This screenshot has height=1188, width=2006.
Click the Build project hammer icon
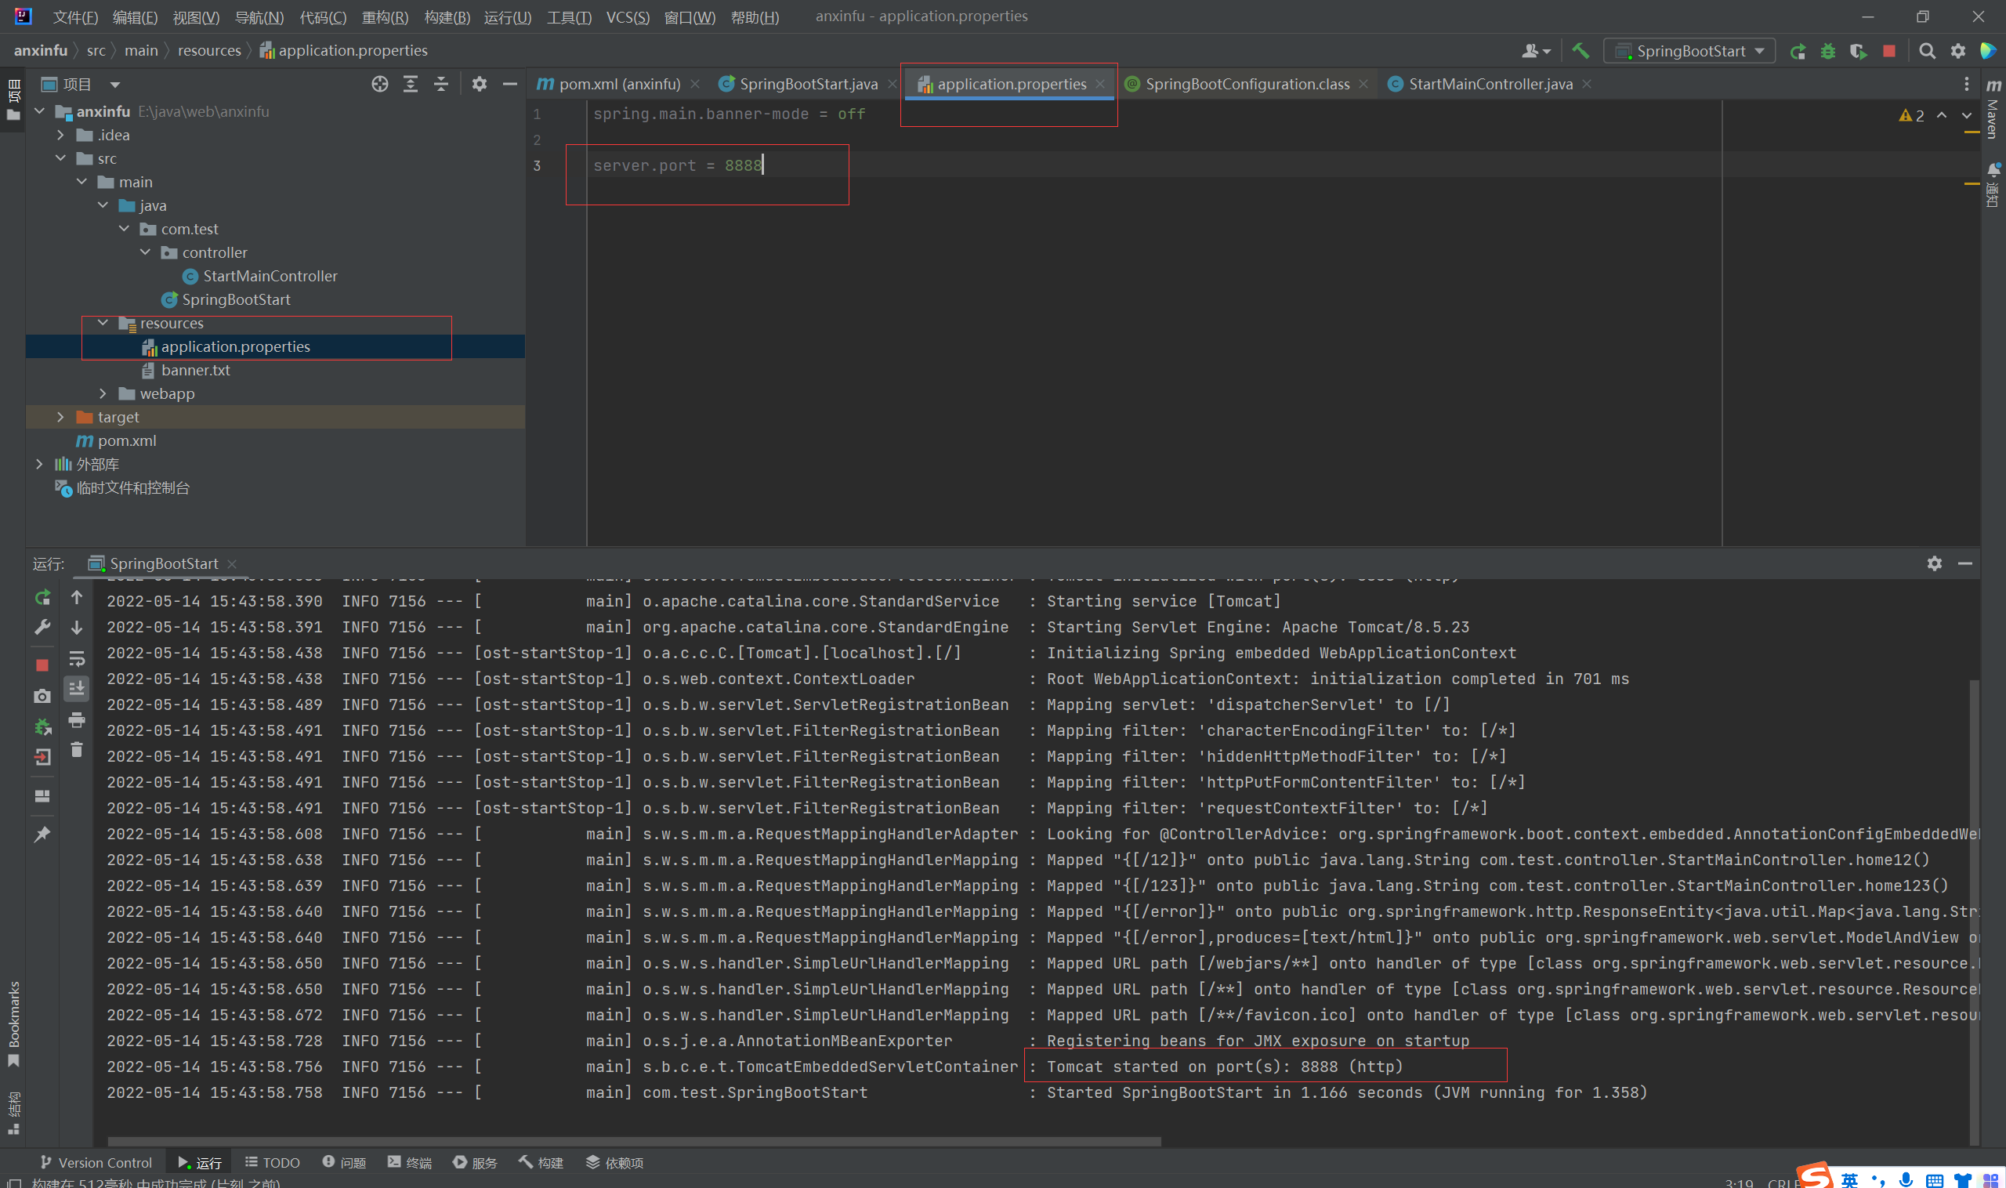coord(1581,50)
